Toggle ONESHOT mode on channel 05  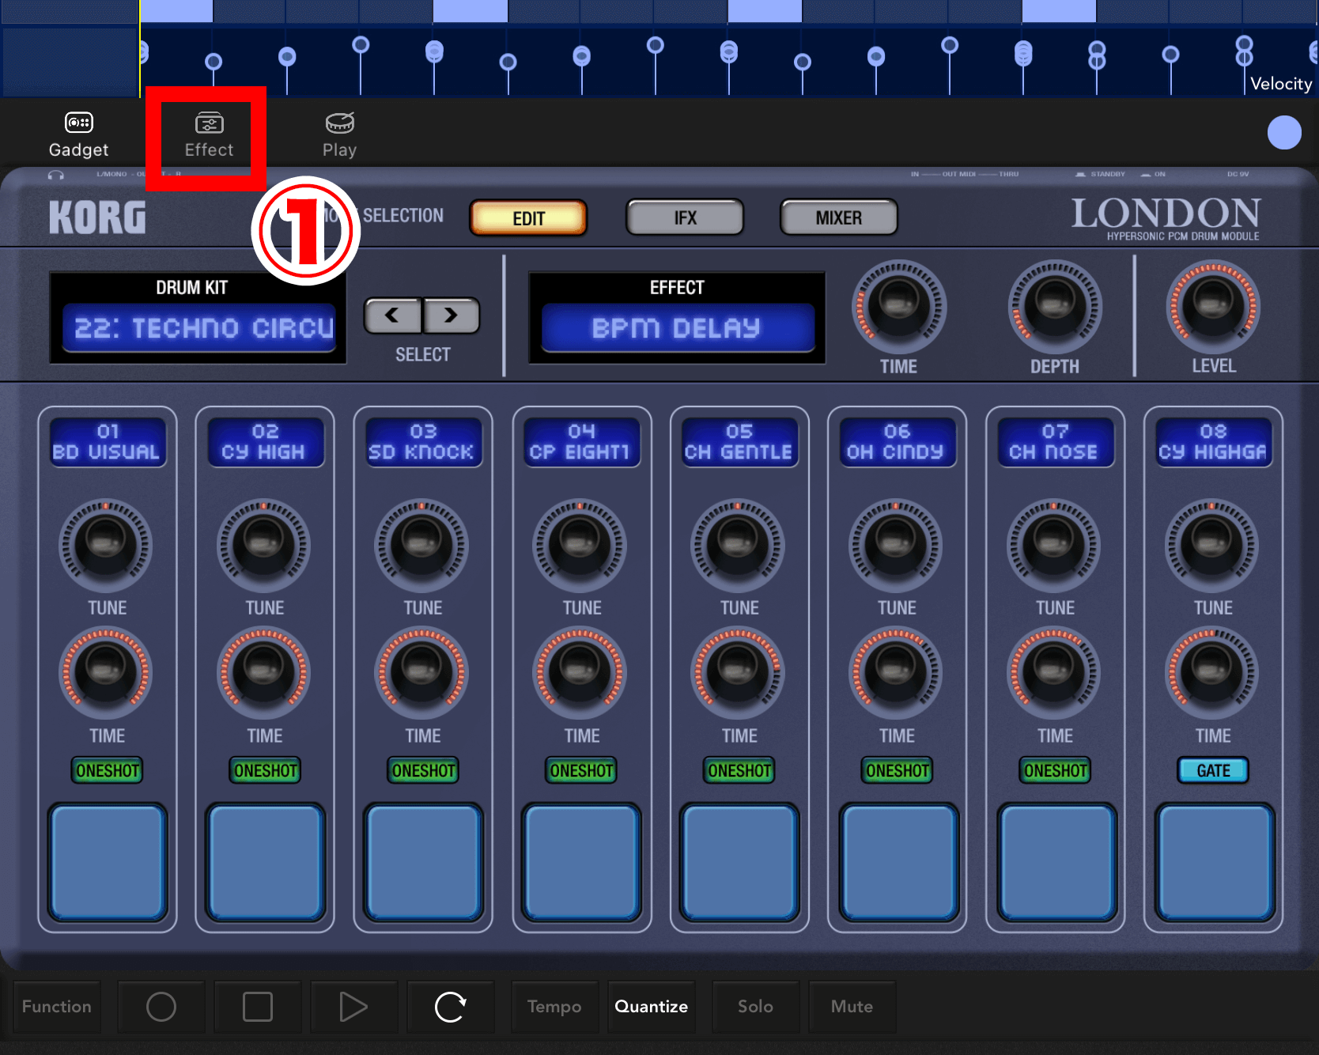(739, 770)
